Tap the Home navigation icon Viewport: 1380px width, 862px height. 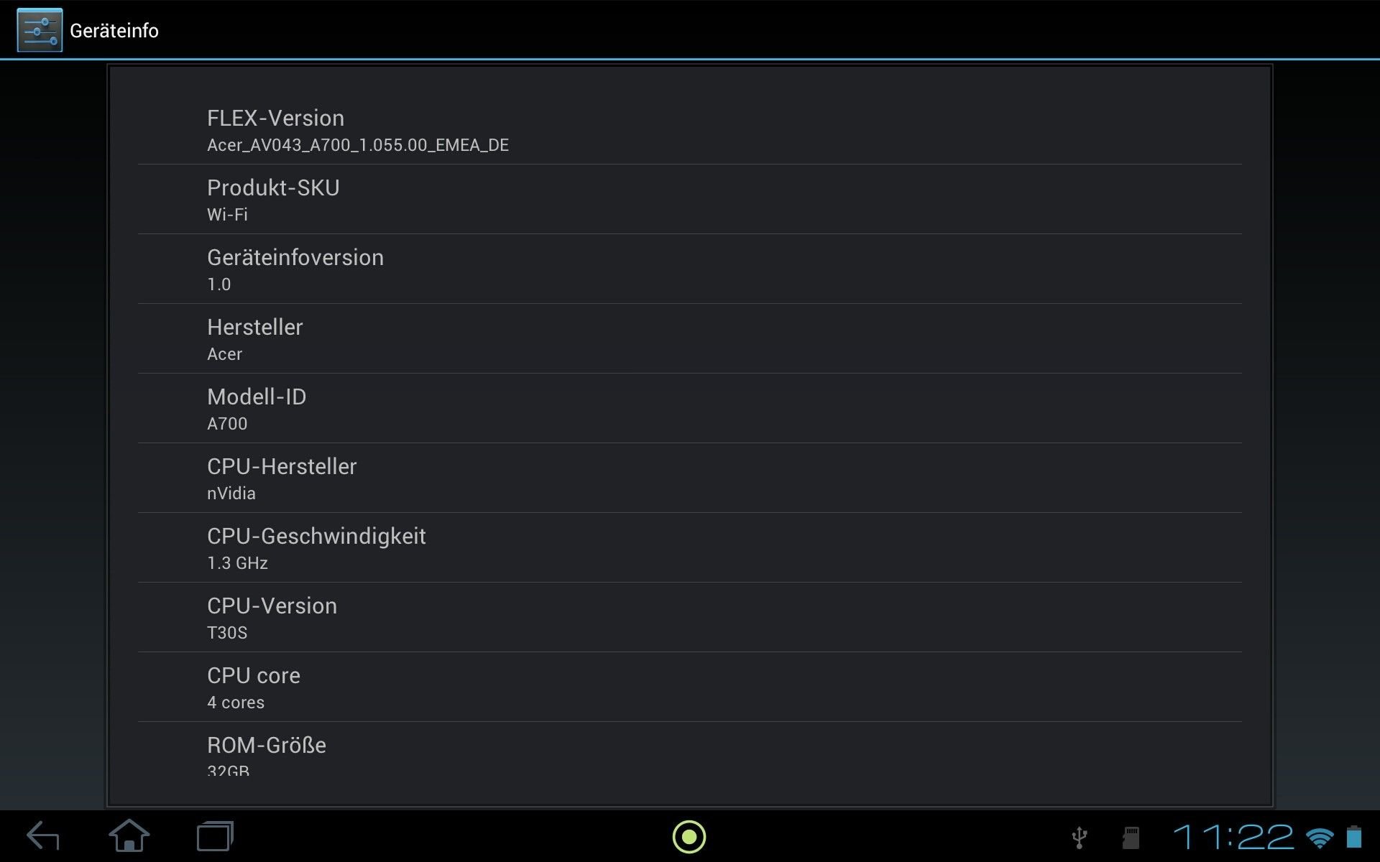point(129,836)
